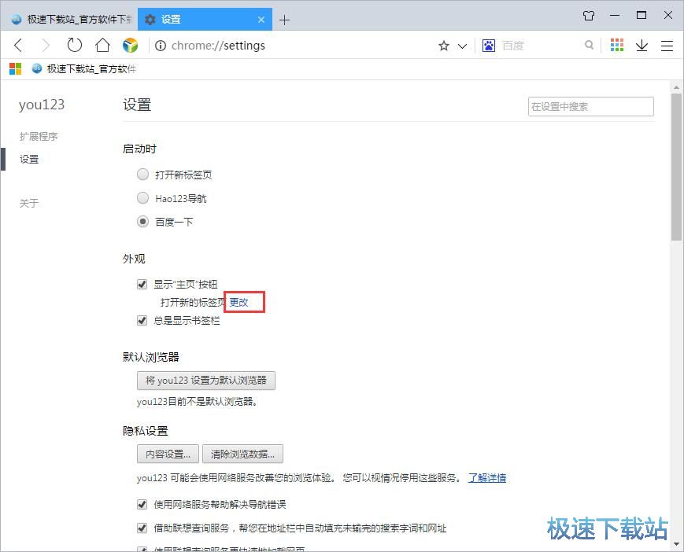Open the downloads arrow icon
684x552 pixels.
click(641, 46)
